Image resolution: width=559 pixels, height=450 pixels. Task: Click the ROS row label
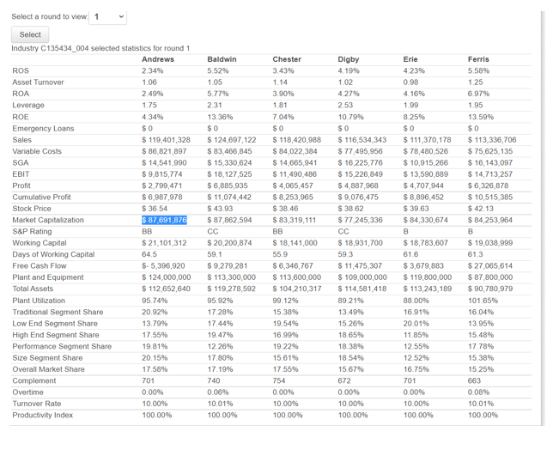click(x=21, y=70)
